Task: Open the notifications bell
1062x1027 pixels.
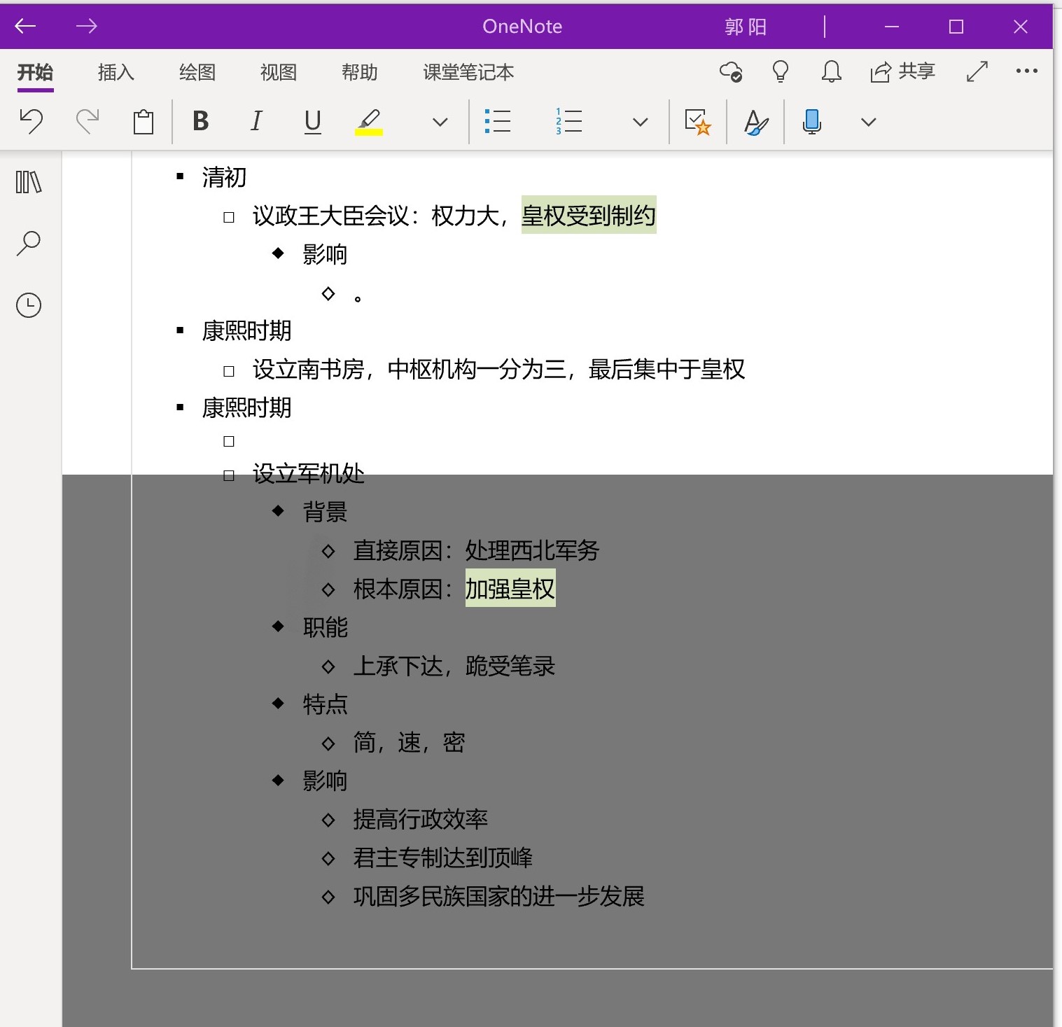Action: (831, 71)
